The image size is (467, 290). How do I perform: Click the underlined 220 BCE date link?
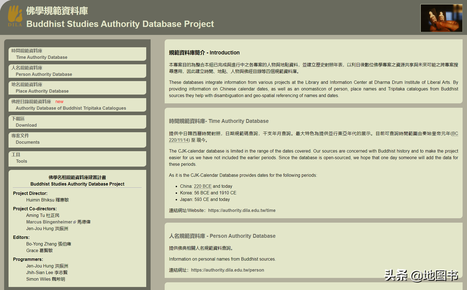point(203,186)
